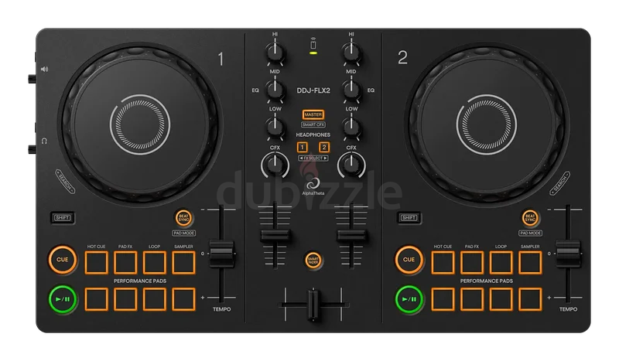Viewport: 619px width, 361px height.
Task: Hit the deck 1 CUE button
Action: [63, 260]
